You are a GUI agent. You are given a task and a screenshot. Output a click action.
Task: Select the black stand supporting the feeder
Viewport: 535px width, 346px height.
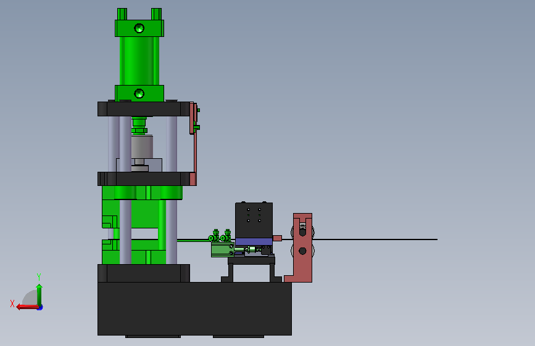pyautogui.click(x=252, y=270)
